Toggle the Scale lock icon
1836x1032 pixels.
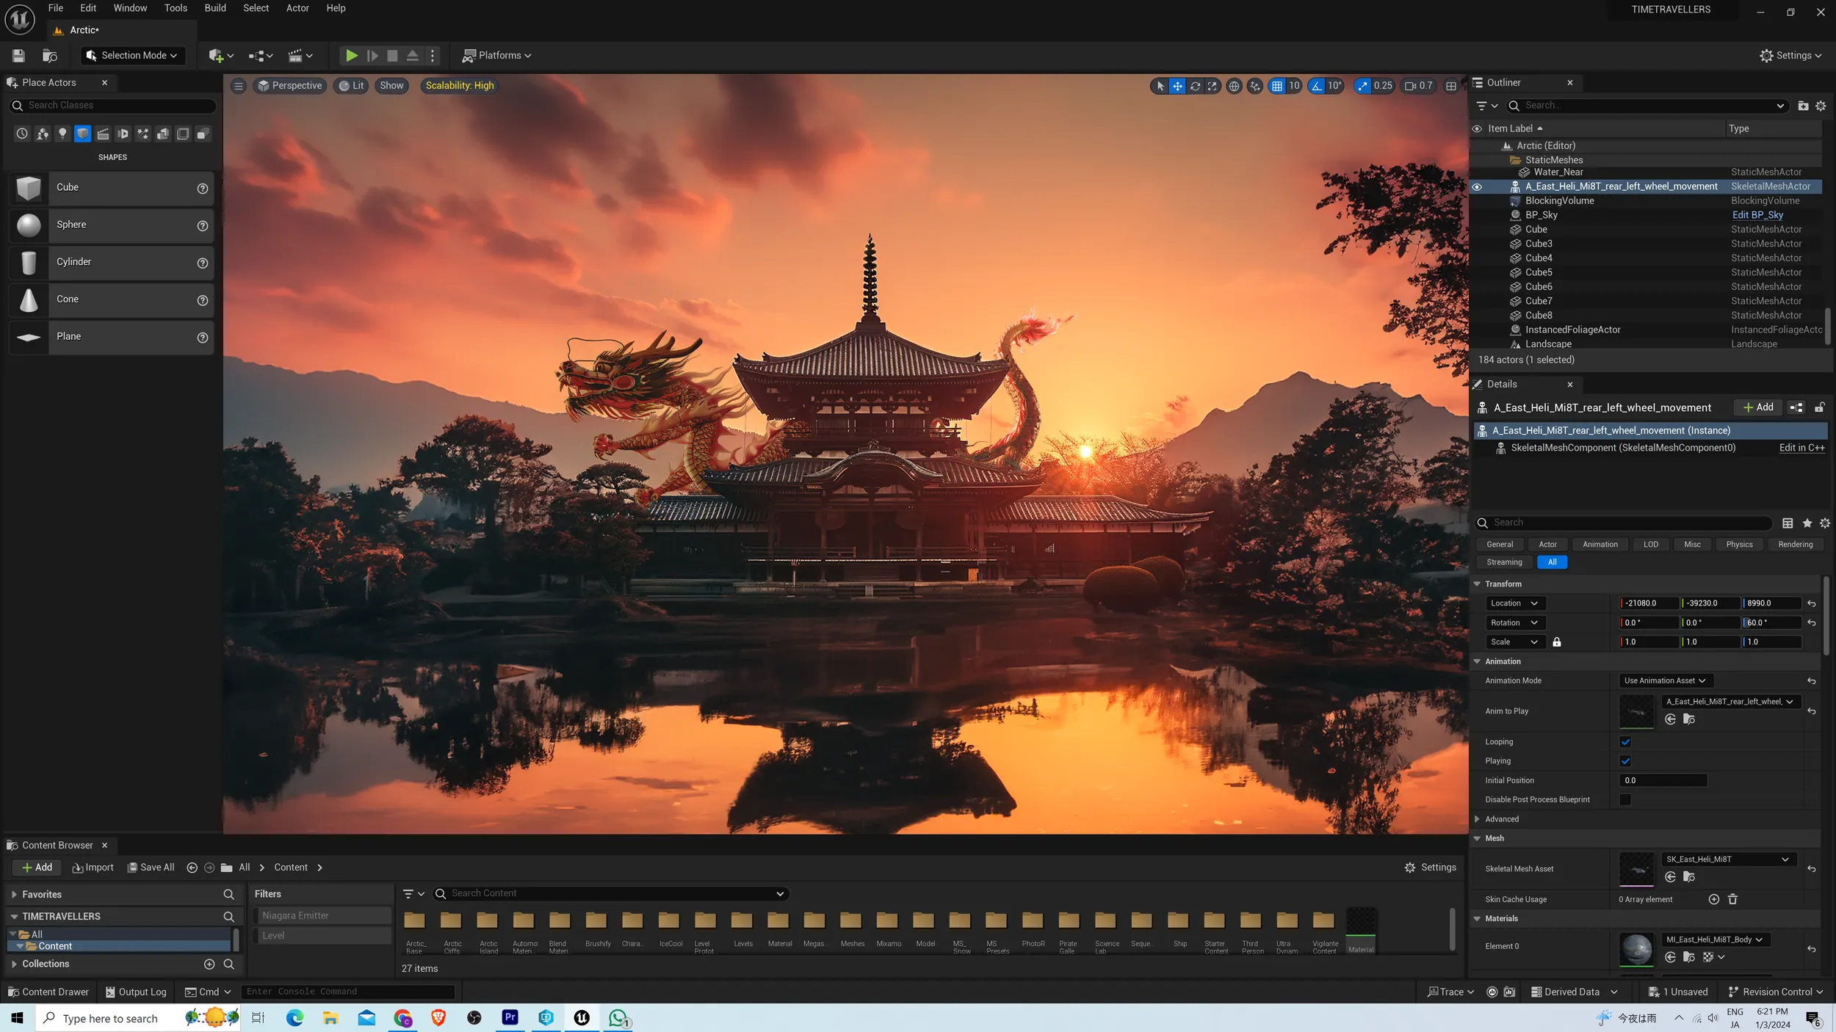tap(1556, 642)
